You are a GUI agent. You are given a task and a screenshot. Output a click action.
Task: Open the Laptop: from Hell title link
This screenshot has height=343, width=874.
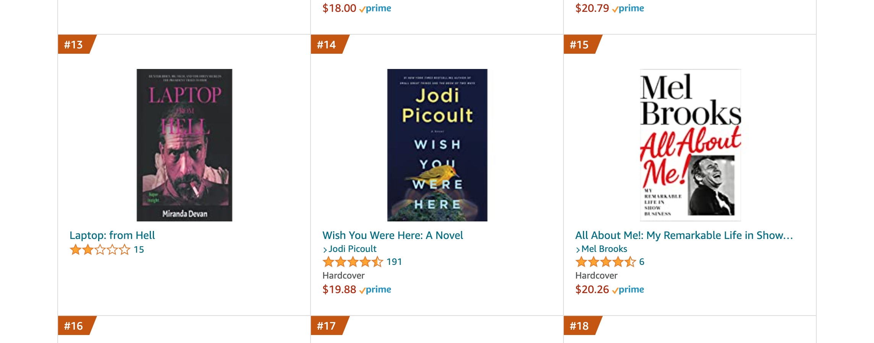[x=112, y=236]
